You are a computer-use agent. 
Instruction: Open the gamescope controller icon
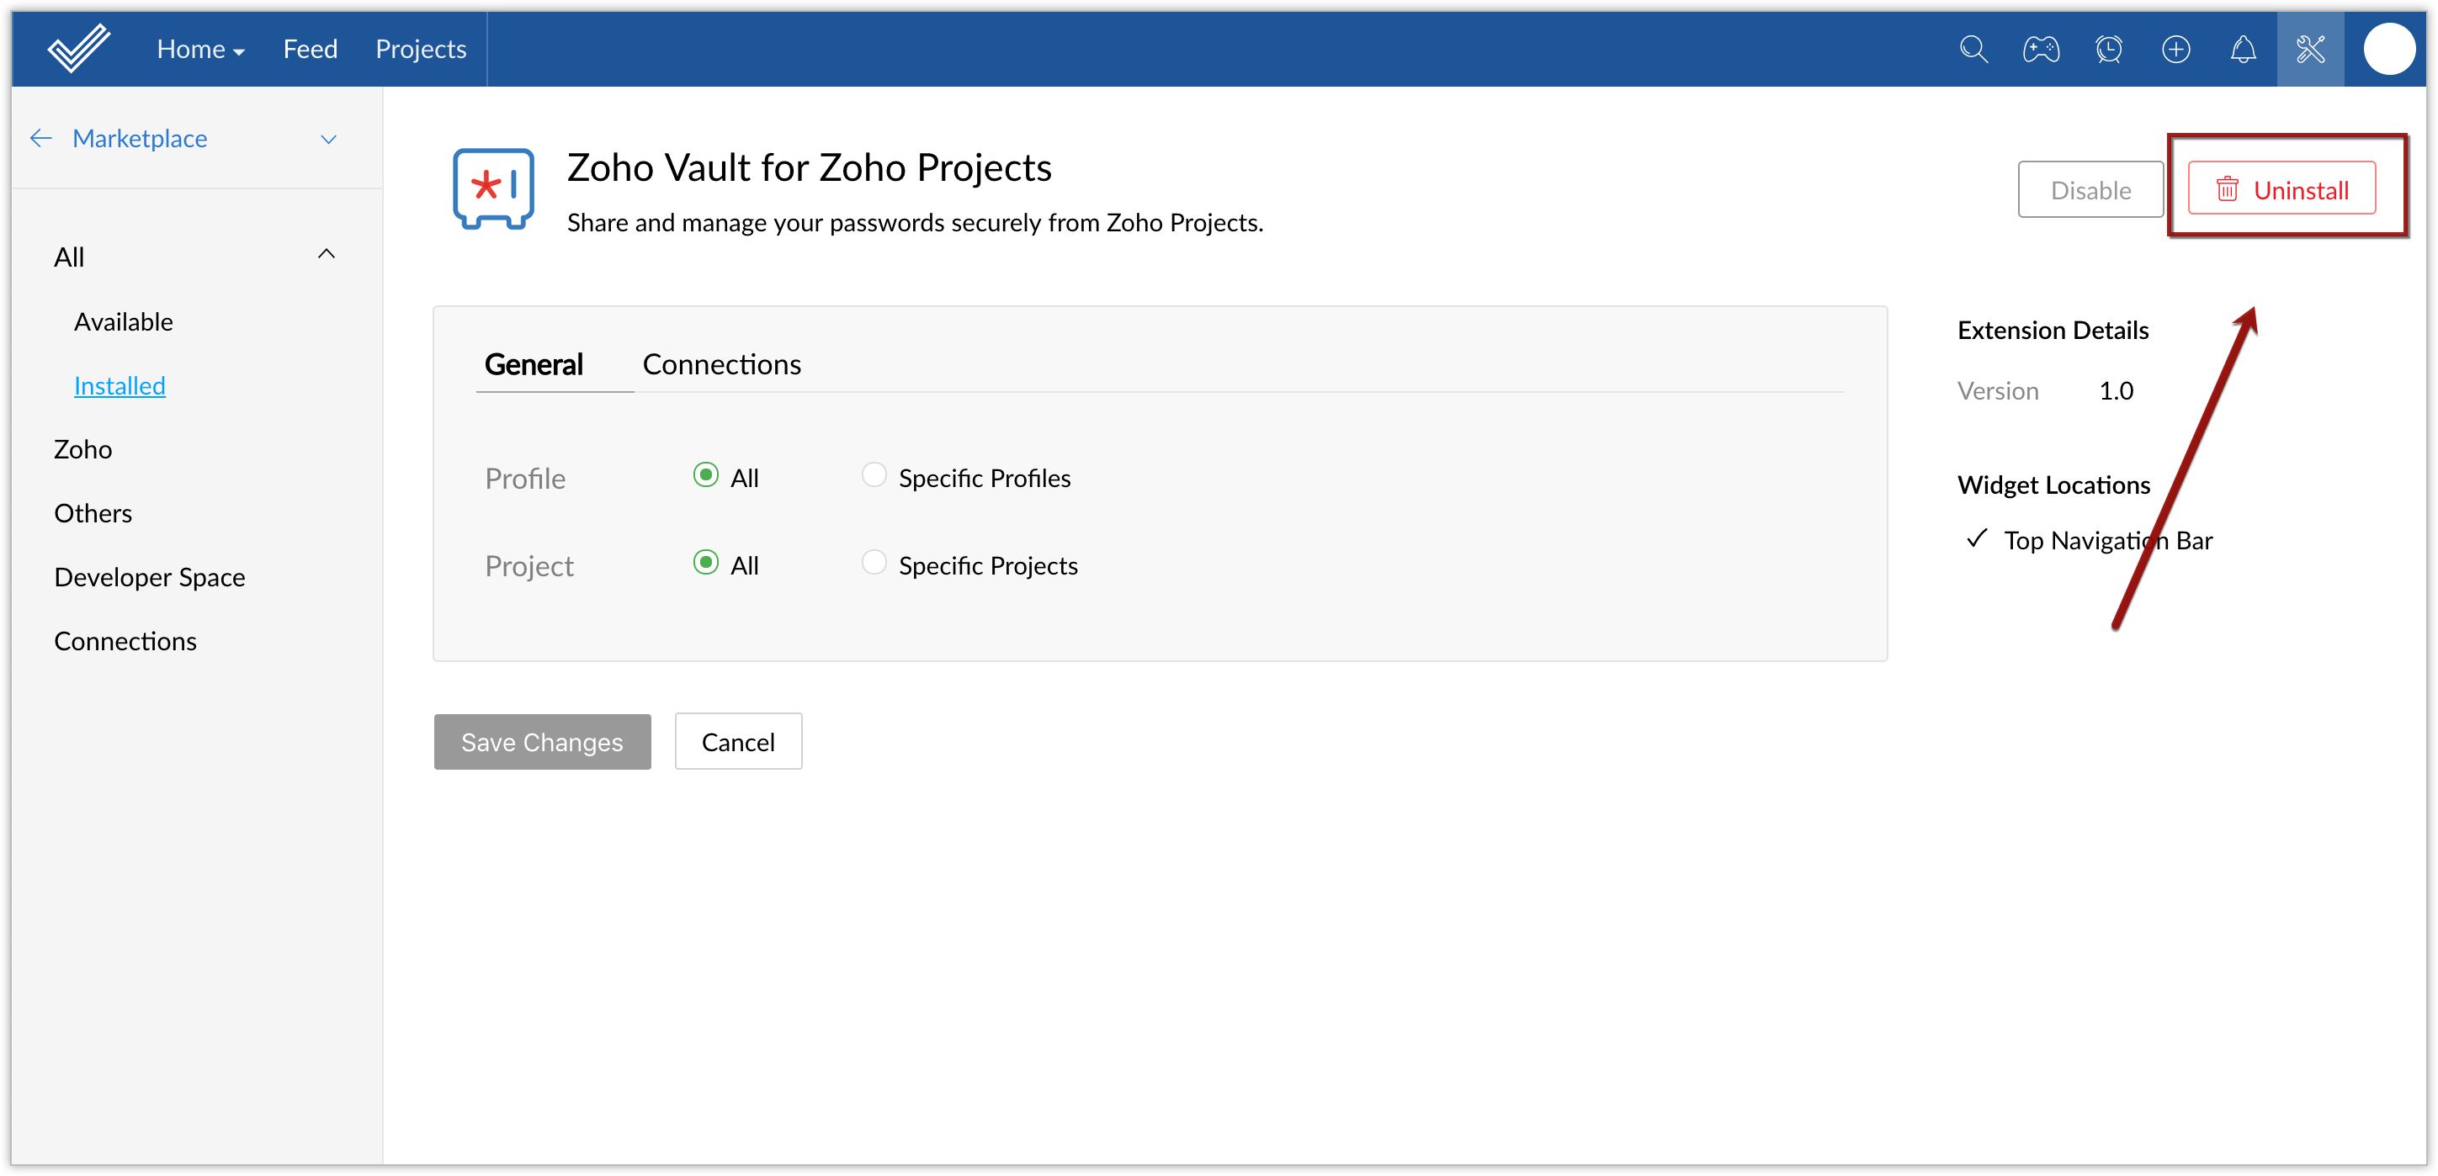pos(2041,49)
